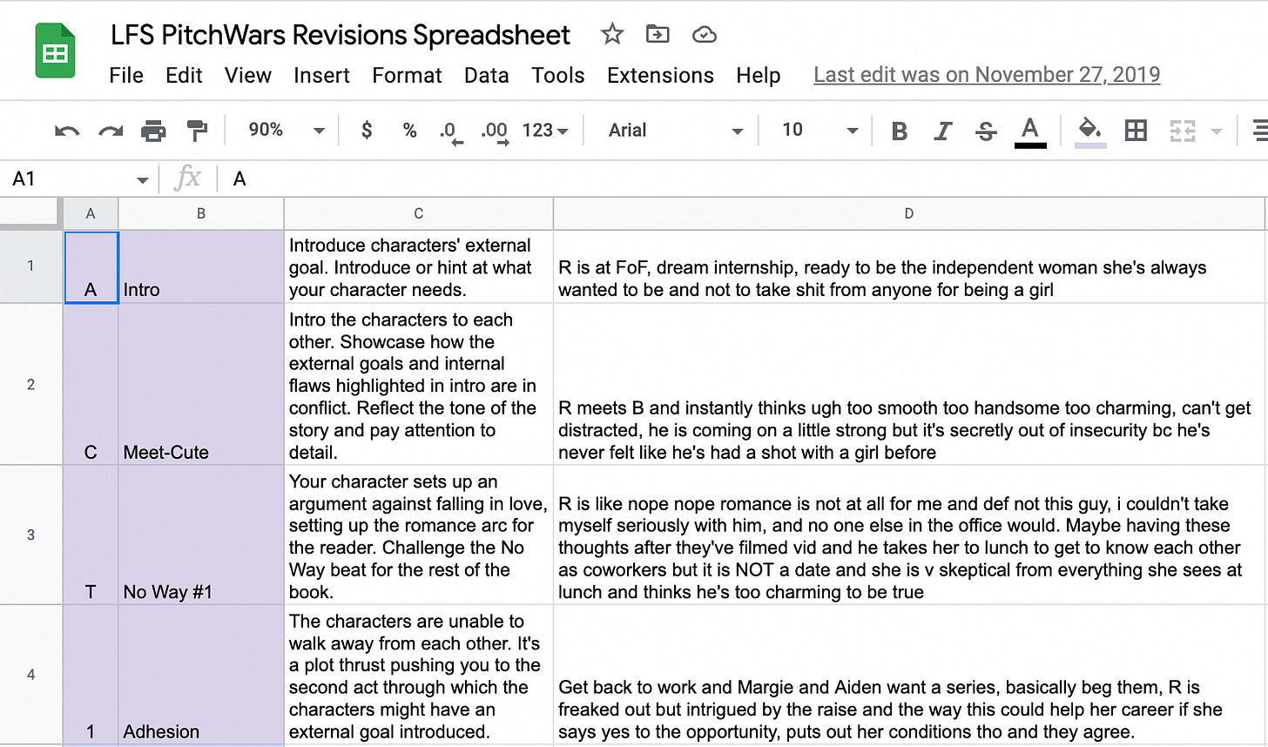Open the A1 name box dropdown
Viewport: 1268px width, 747px height.
(x=142, y=179)
